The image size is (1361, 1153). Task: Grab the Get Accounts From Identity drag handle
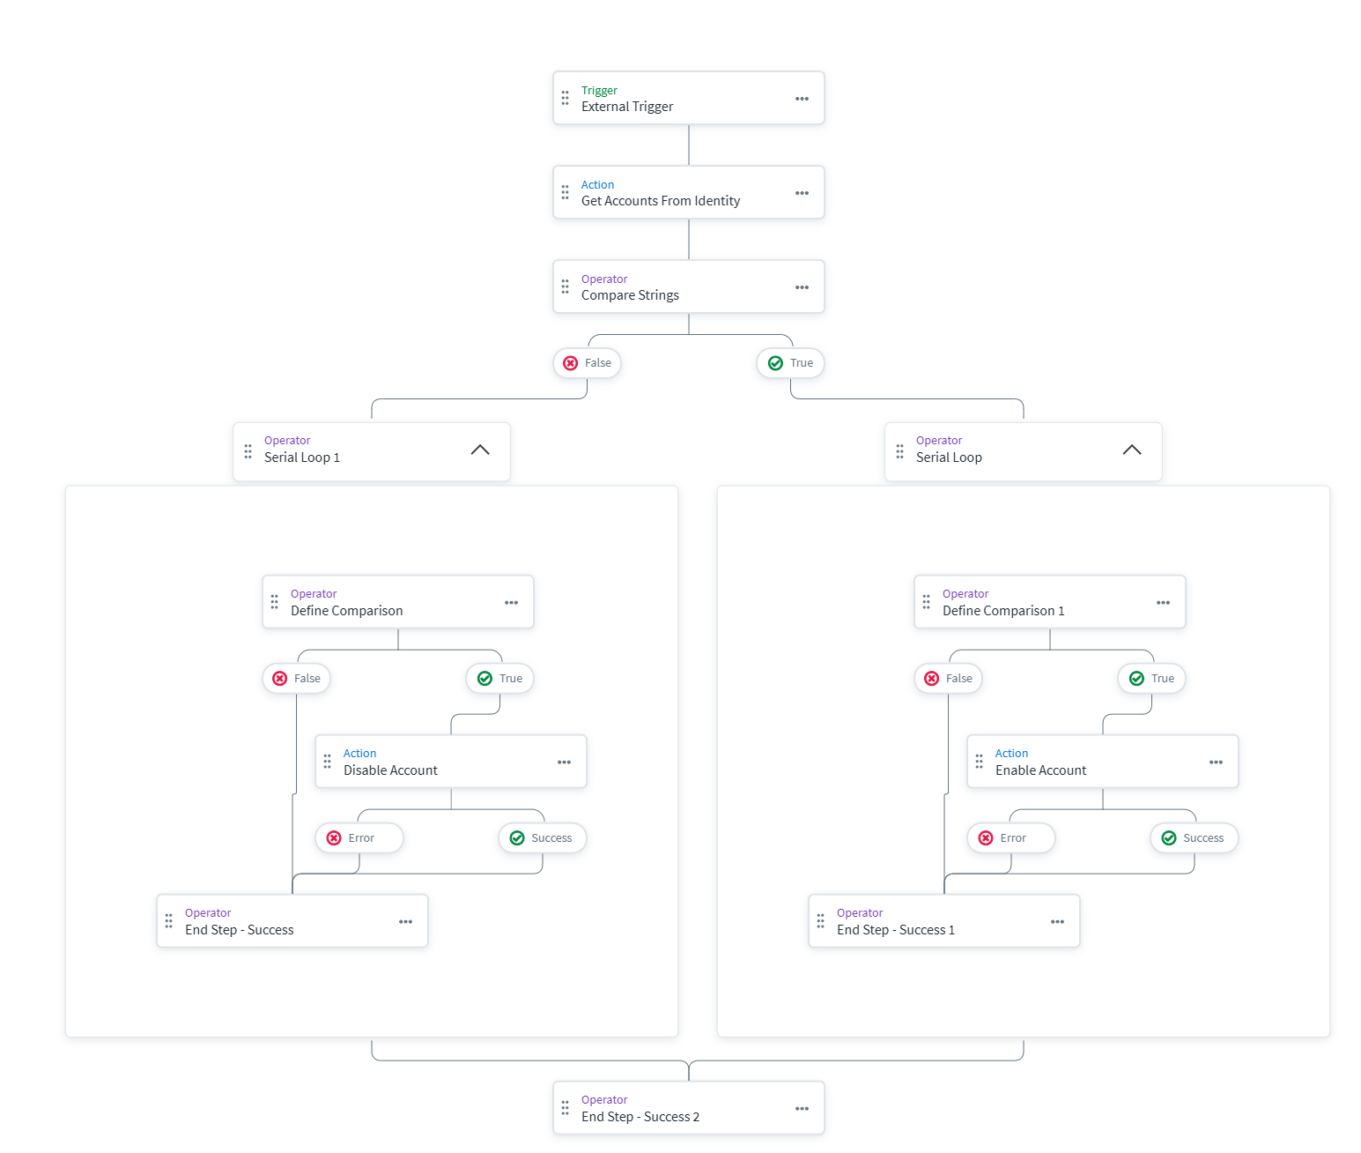pyautogui.click(x=566, y=192)
